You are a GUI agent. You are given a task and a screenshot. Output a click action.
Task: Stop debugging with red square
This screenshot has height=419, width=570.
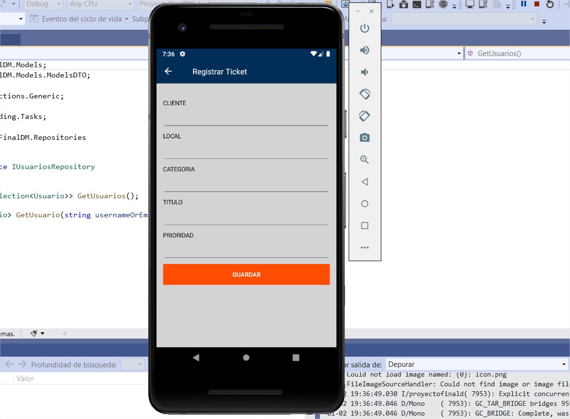click(537, 4)
